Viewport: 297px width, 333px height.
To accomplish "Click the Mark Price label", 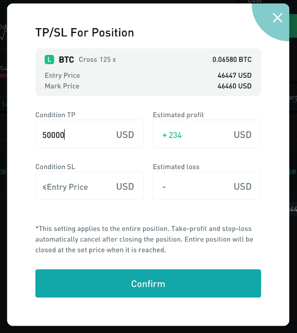I will (62, 86).
